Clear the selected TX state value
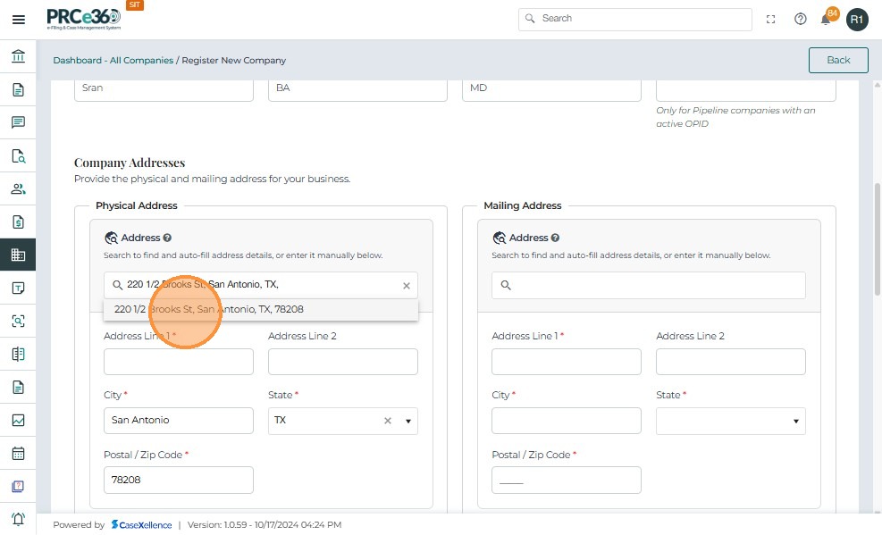 [388, 421]
